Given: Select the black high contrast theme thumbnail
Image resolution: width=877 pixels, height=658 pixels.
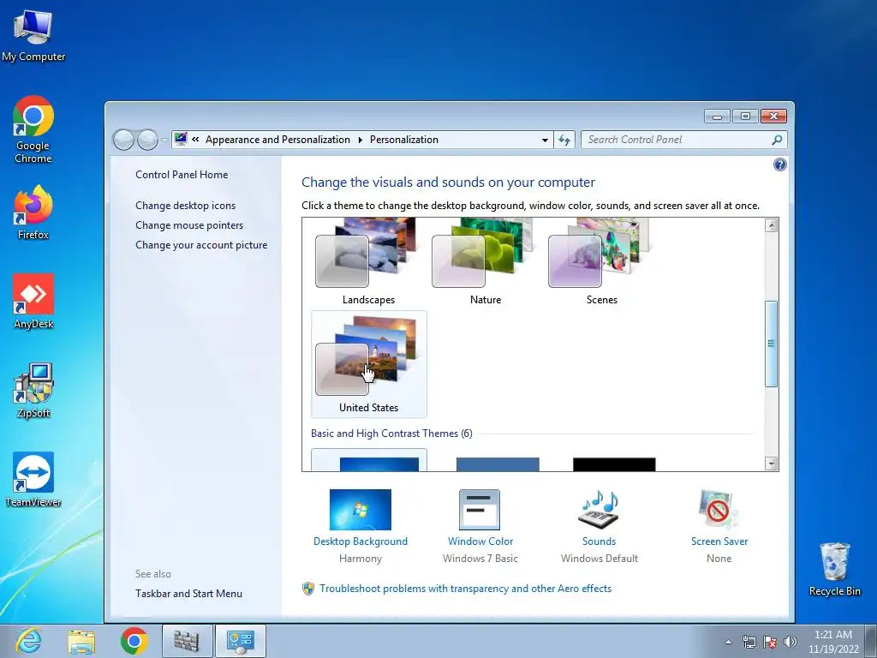Looking at the screenshot, I should [614, 464].
